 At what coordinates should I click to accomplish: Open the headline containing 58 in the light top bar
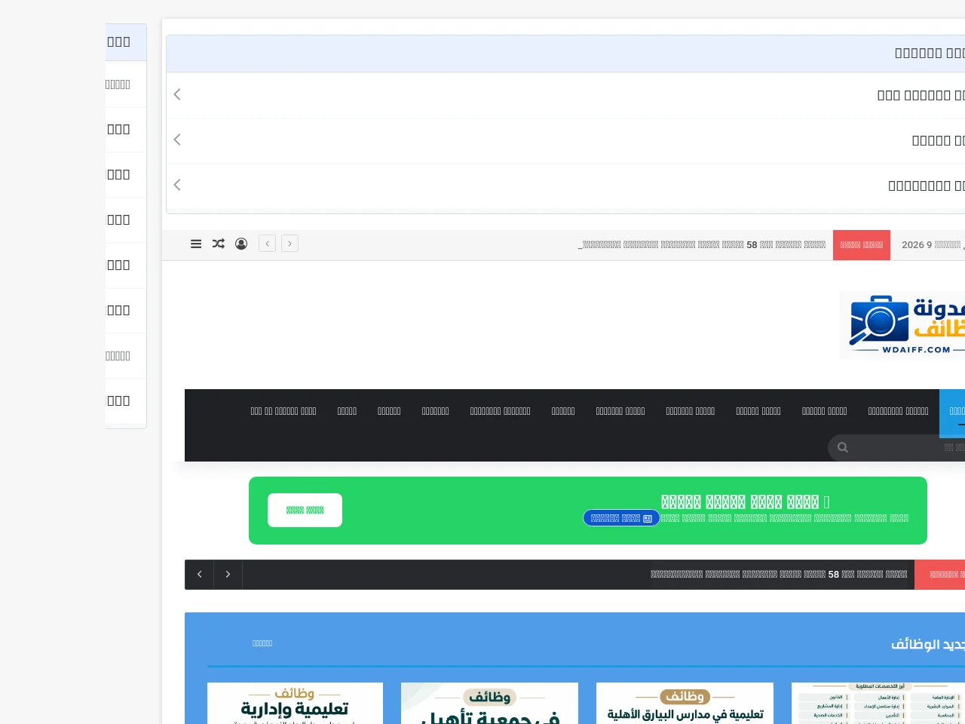[x=702, y=245]
